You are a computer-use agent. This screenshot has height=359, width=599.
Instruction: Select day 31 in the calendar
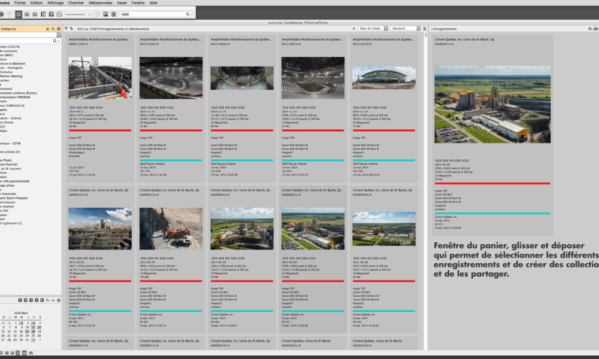[x=27, y=340]
